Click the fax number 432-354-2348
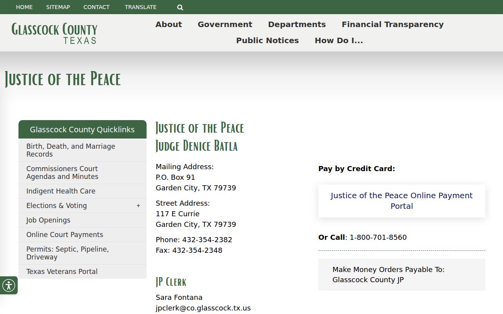Viewport: 503px width, 314px height. point(197,250)
